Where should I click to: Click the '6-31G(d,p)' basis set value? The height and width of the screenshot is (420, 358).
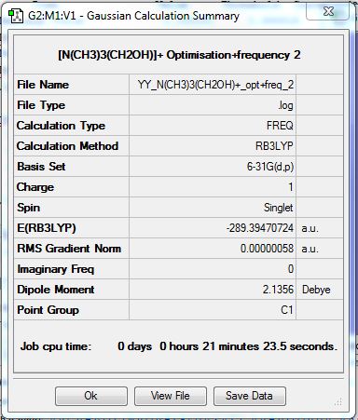270,167
